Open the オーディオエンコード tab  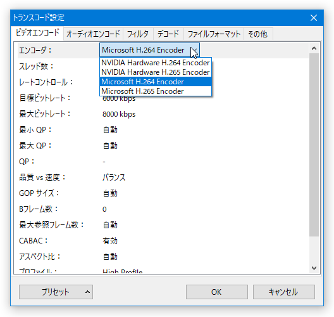93,34
